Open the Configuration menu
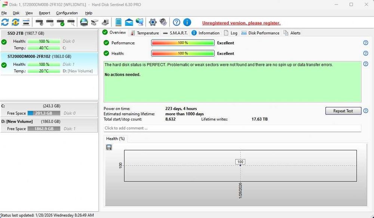374x218 pixels. click(x=67, y=13)
